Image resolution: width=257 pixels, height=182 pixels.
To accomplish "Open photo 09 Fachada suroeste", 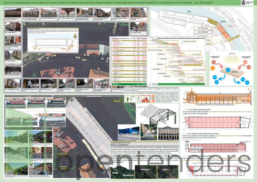I will (13, 27).
